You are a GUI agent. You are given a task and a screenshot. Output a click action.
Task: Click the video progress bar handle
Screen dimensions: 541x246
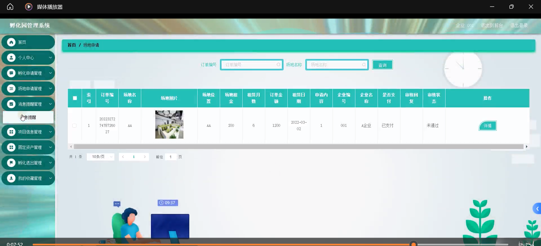click(x=413, y=244)
